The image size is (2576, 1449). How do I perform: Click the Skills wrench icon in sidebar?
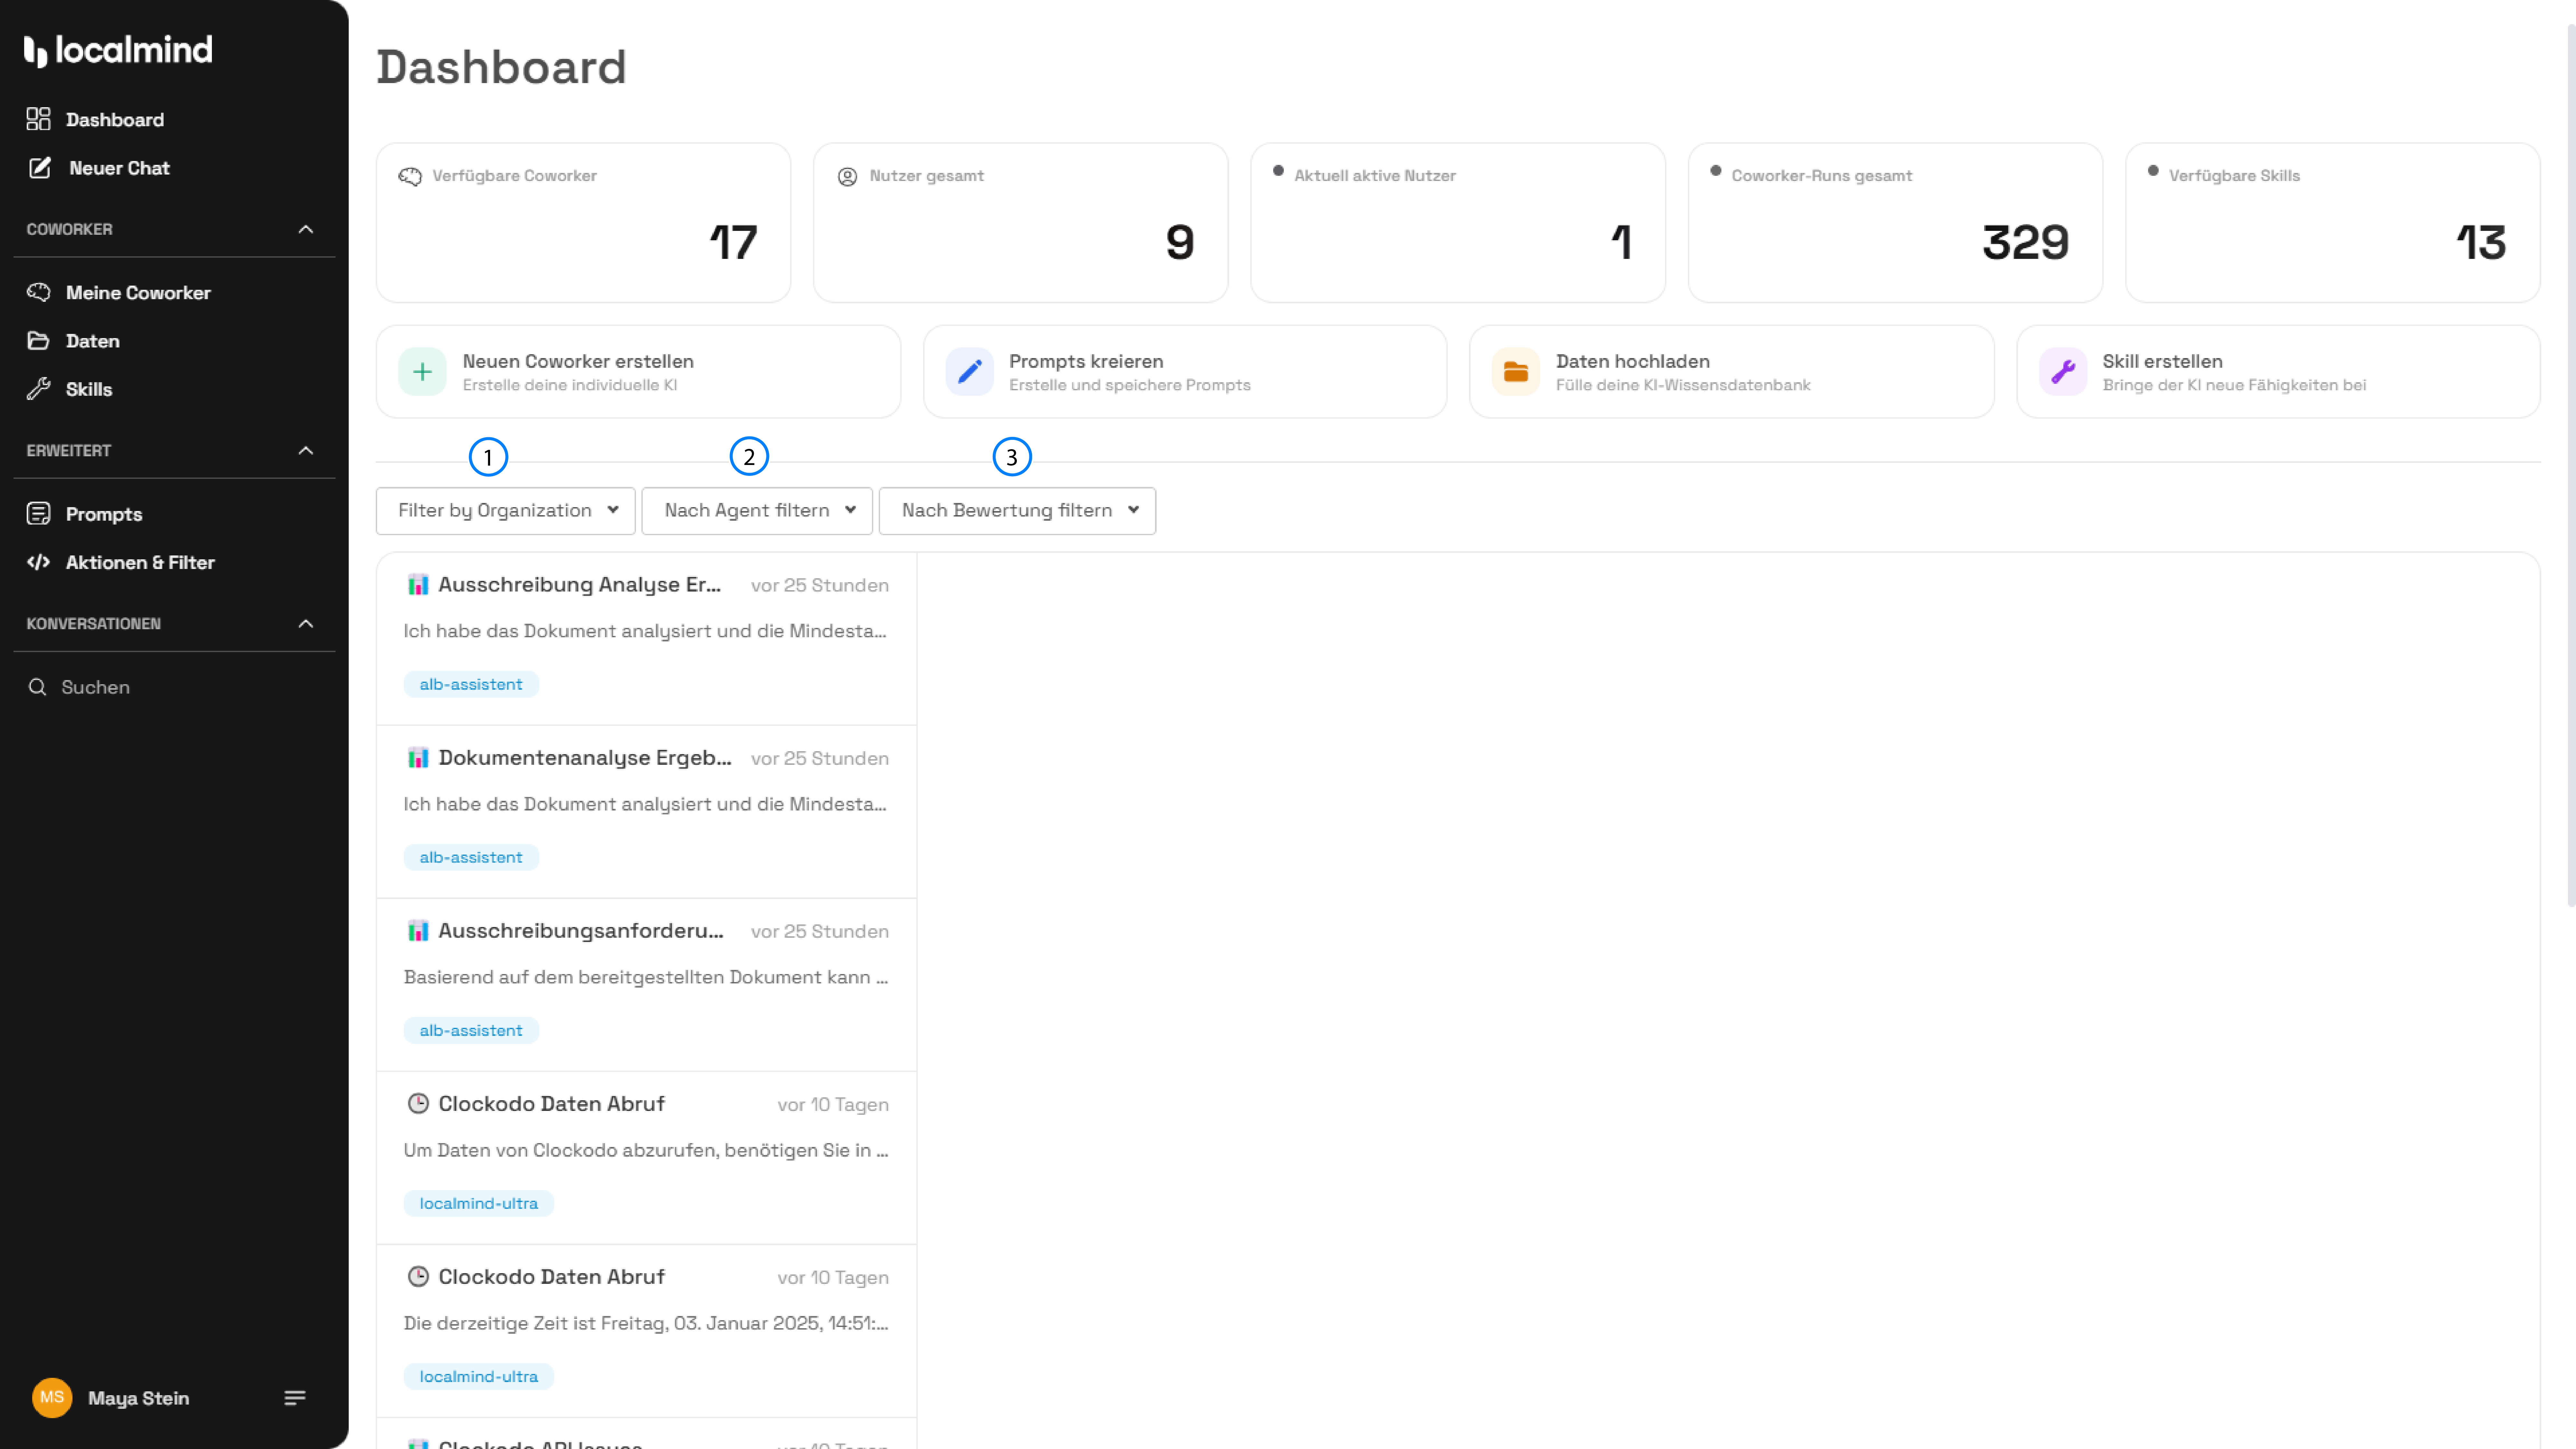coord(38,389)
